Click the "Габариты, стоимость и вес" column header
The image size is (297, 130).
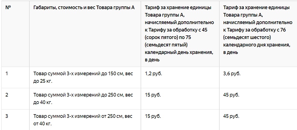pyautogui.click(x=84, y=7)
